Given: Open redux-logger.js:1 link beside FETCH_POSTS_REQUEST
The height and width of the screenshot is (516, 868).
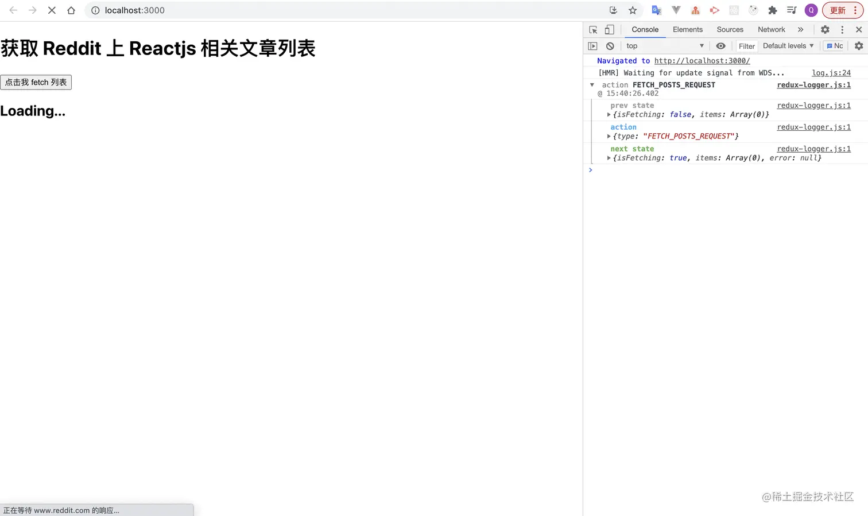Looking at the screenshot, I should click(x=813, y=85).
